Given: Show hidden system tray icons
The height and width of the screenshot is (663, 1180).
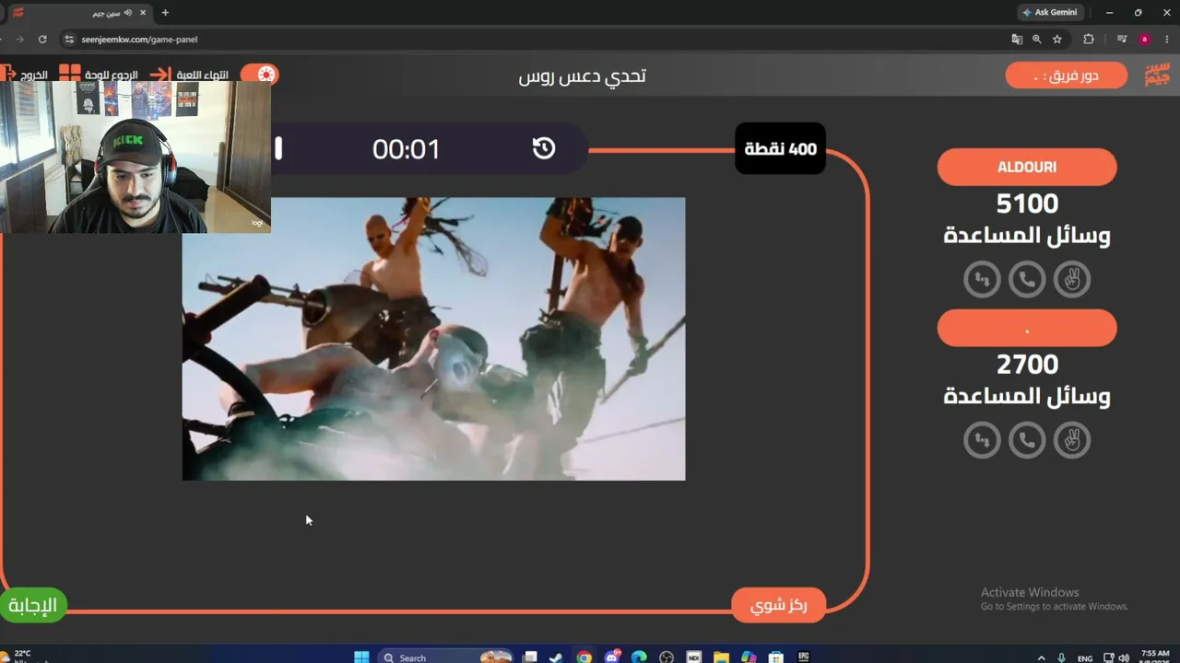Looking at the screenshot, I should (1042, 657).
